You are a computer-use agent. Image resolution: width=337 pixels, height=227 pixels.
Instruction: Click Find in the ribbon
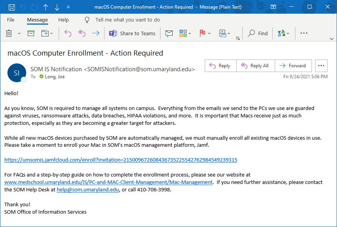(x=258, y=33)
